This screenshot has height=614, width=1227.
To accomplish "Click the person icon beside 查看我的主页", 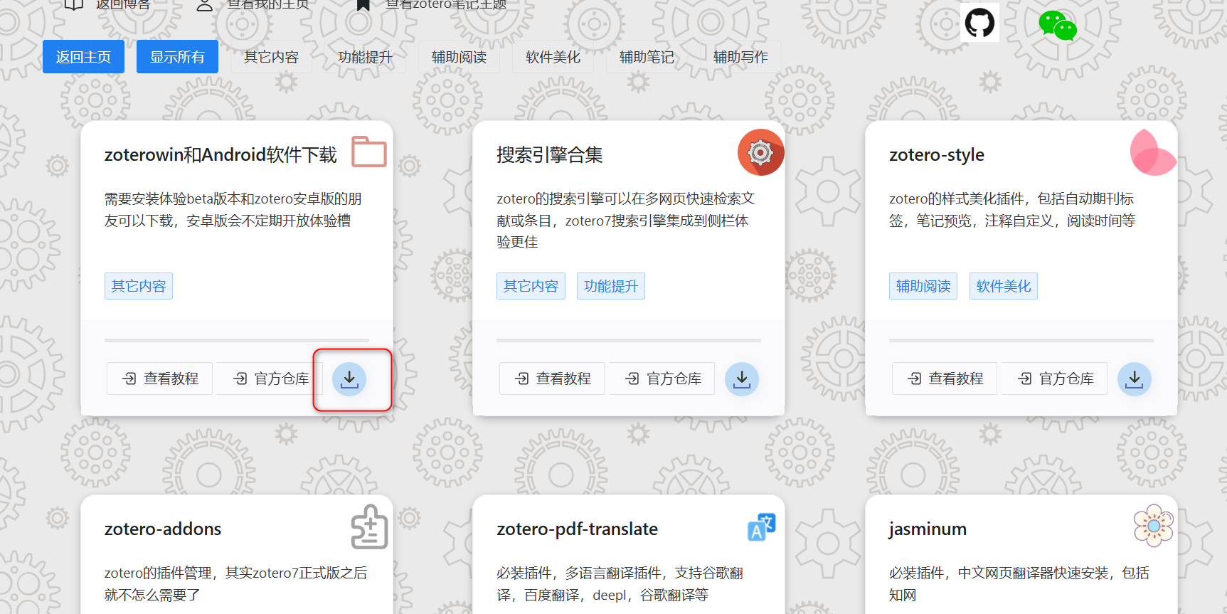I will (205, 5).
